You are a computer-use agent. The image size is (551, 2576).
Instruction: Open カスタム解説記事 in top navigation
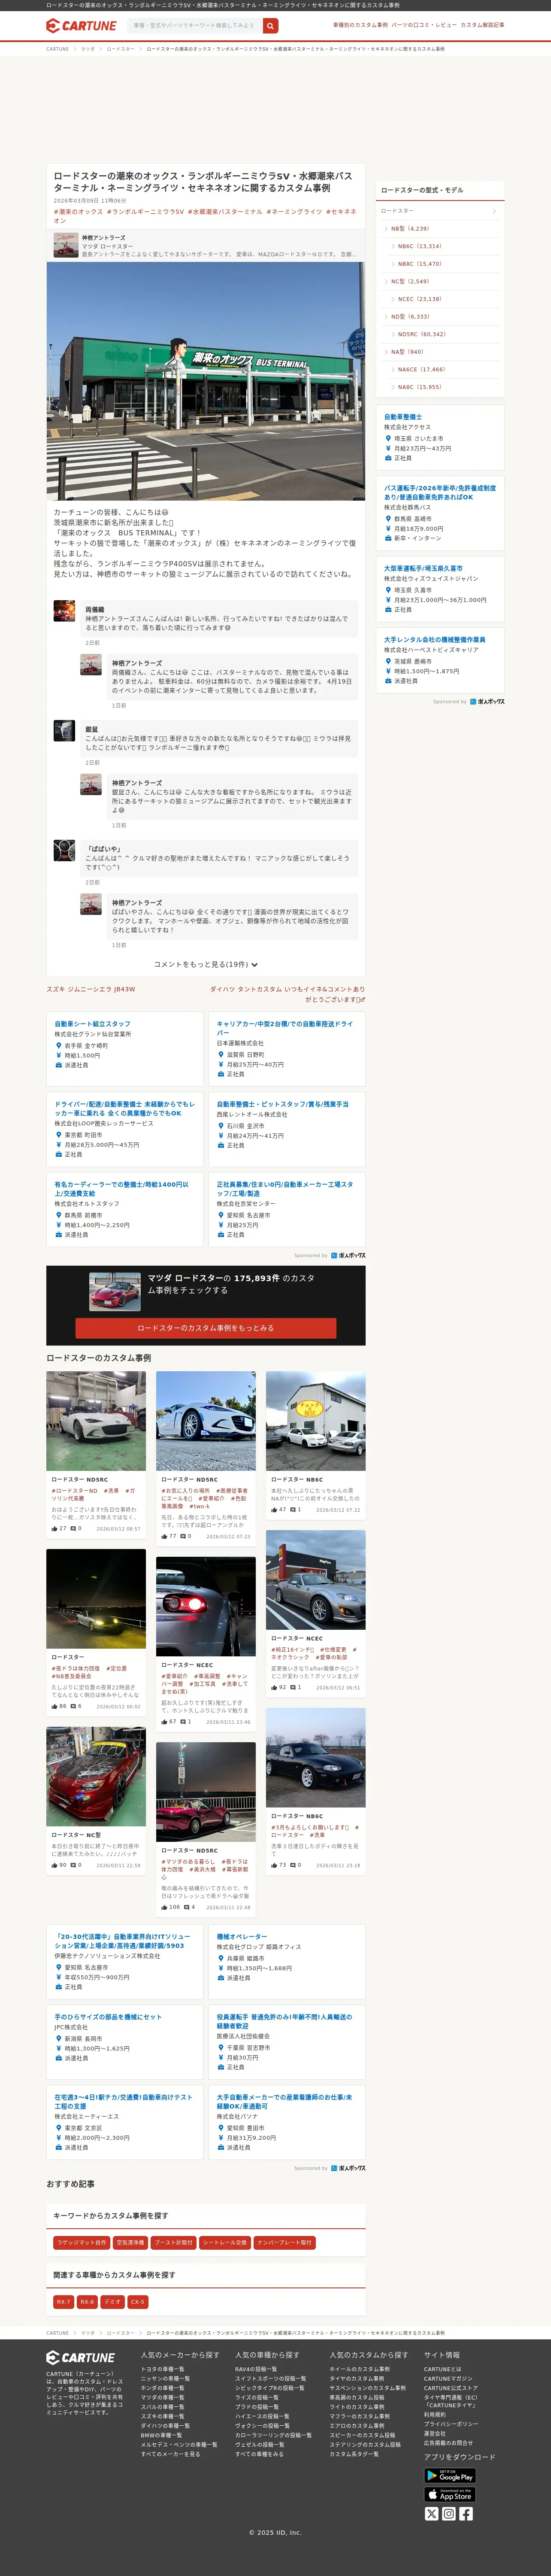(482, 25)
